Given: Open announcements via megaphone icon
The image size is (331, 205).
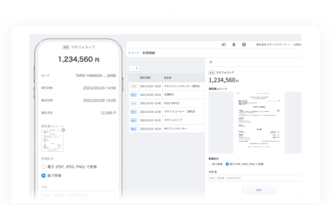Looking at the screenshot, I should (x=224, y=44).
